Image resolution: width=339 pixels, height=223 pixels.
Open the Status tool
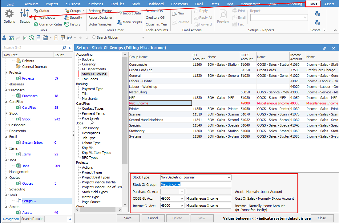42,11
